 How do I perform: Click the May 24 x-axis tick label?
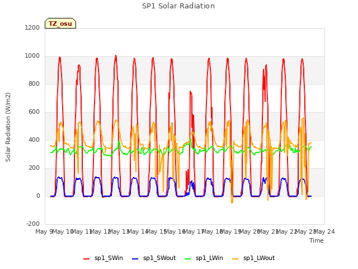point(324,232)
